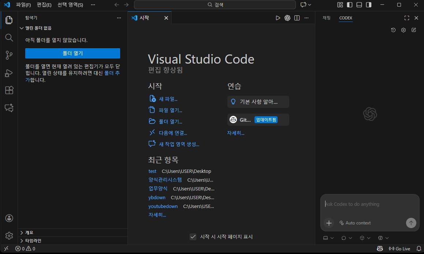424x254 pixels.
Task: Toggle secondary side bar visibility in title bar
Action: point(369,5)
